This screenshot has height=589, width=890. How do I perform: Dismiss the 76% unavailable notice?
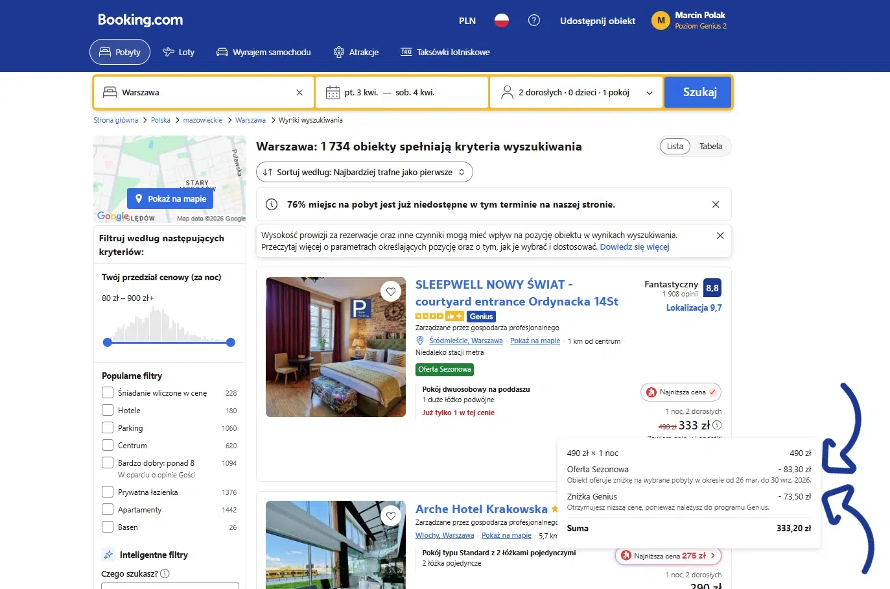click(716, 204)
